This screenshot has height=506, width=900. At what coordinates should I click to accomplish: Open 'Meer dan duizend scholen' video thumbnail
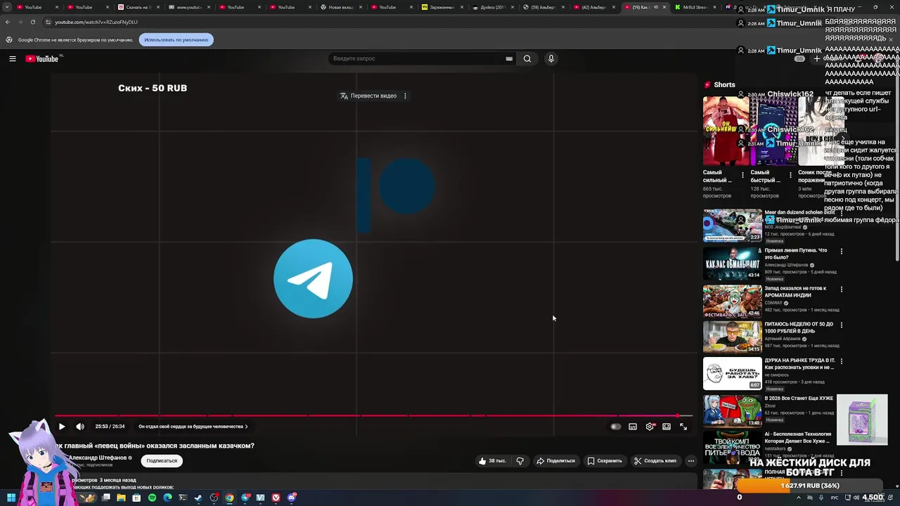coord(732,225)
